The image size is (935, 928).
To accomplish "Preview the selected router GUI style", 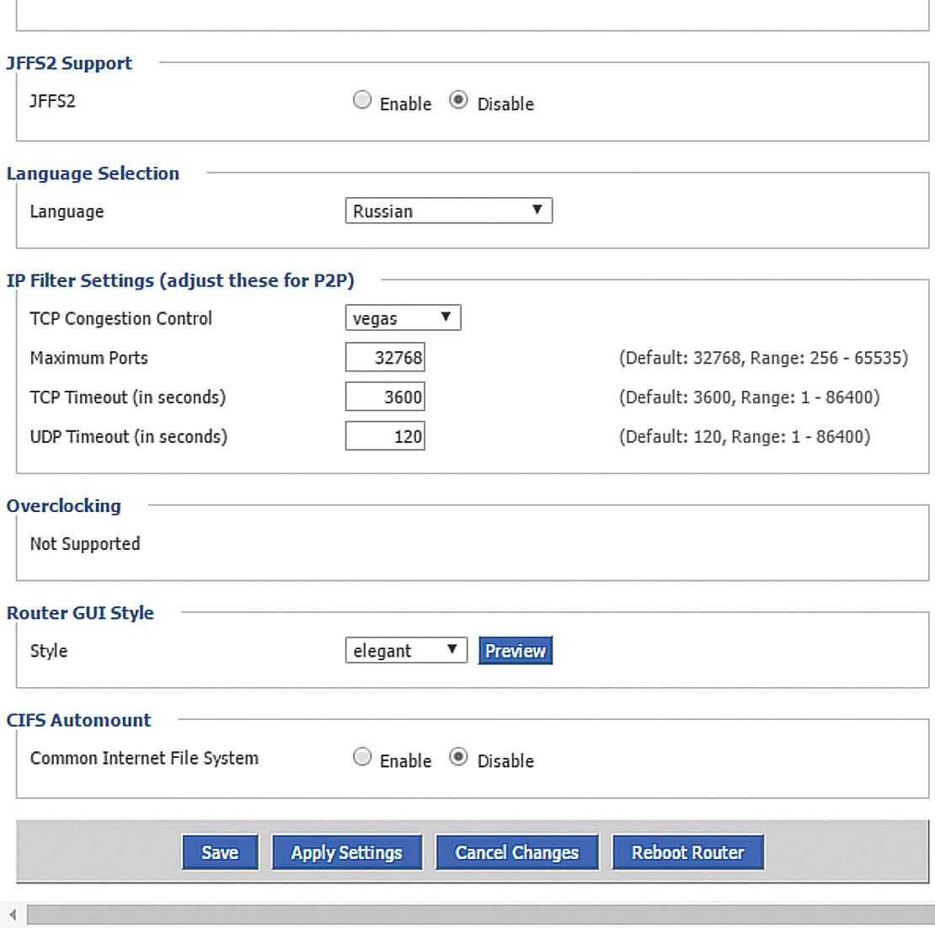I will (515, 650).
